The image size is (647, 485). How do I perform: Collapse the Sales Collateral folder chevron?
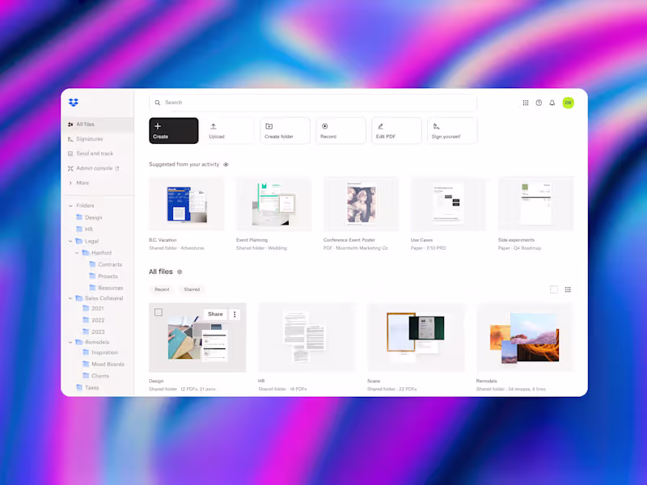[x=70, y=298]
